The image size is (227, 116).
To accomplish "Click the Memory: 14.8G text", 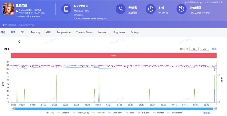I will click(x=81, y=11).
